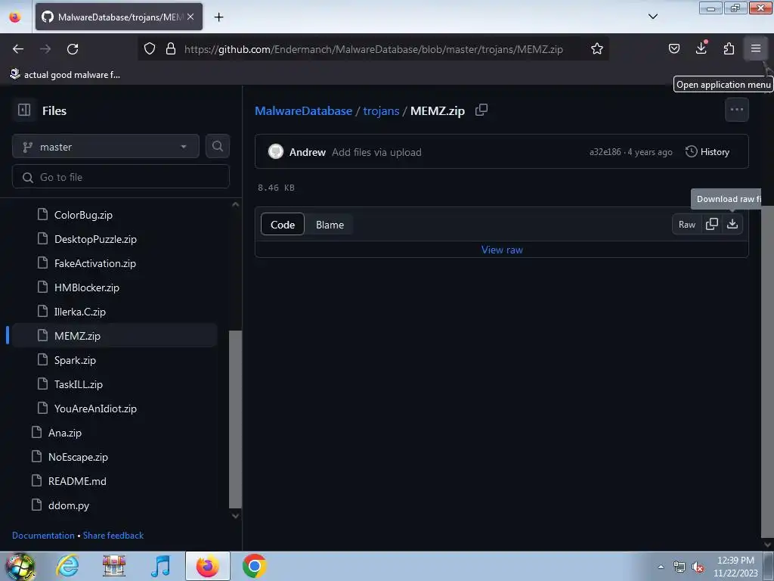Viewport: 774px width, 581px height.
Task: Open Andrew's author profile
Action: 307,152
